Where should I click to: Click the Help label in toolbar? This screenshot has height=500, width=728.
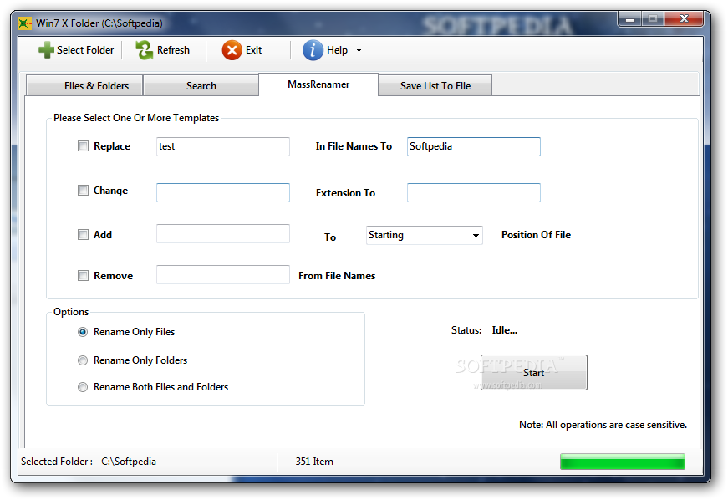[337, 50]
